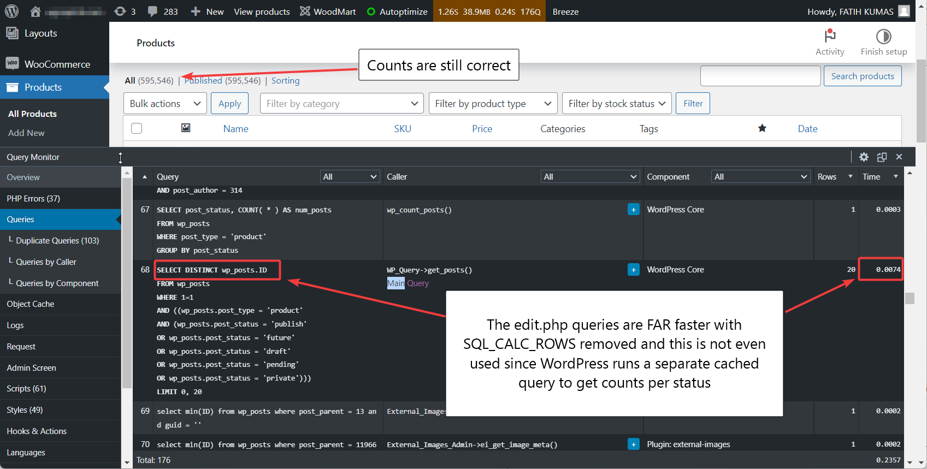Click the featured star column header

coord(762,128)
